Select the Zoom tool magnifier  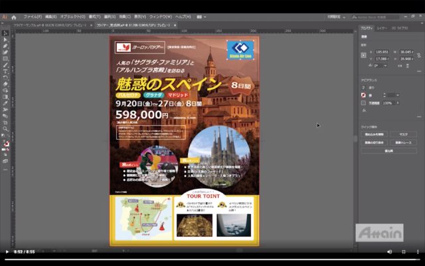[5, 128]
